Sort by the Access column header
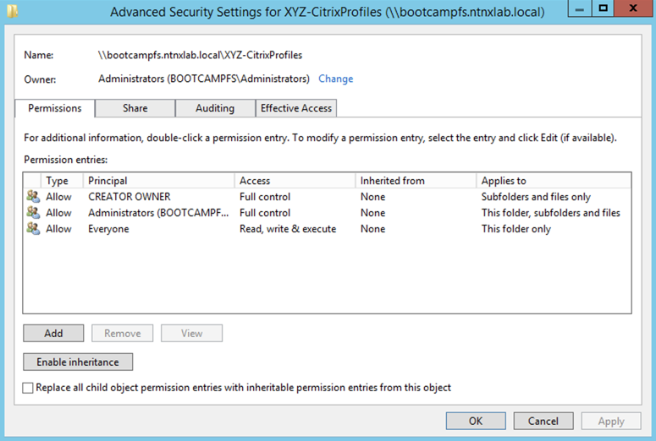Image resolution: width=656 pixels, height=441 pixels. tap(295, 181)
